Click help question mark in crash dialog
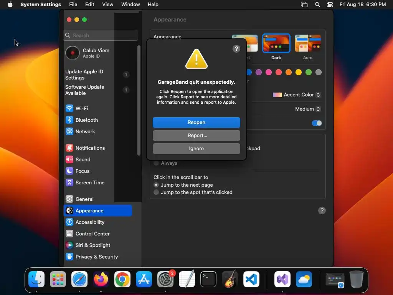 click(x=236, y=49)
